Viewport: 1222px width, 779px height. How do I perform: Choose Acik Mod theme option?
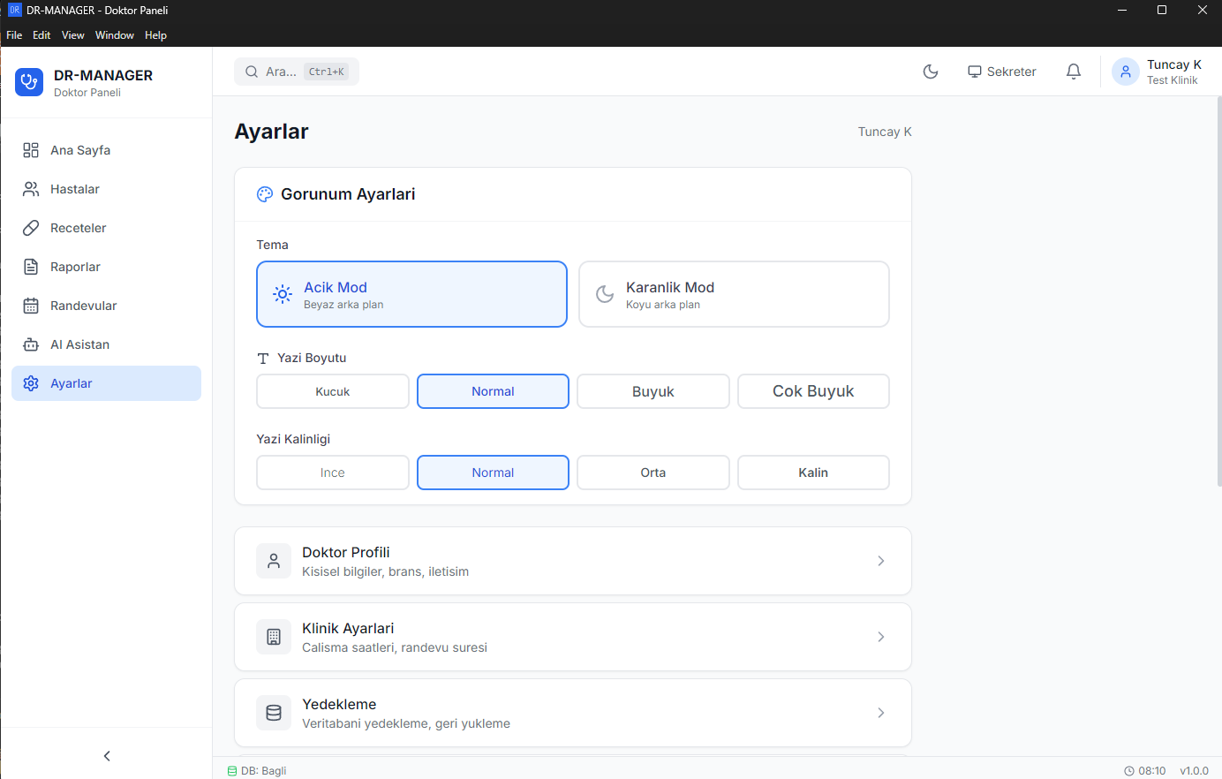[x=411, y=294]
